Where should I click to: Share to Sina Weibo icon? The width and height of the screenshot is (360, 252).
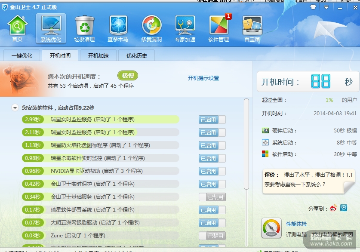[333, 208]
